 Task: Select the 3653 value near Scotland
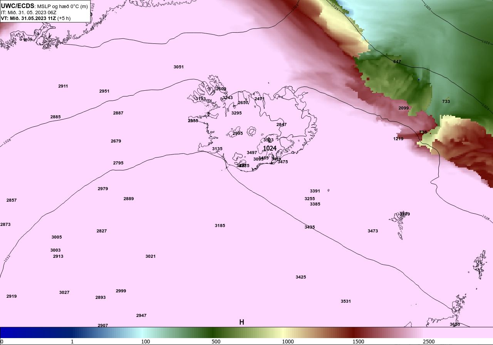(x=455, y=324)
